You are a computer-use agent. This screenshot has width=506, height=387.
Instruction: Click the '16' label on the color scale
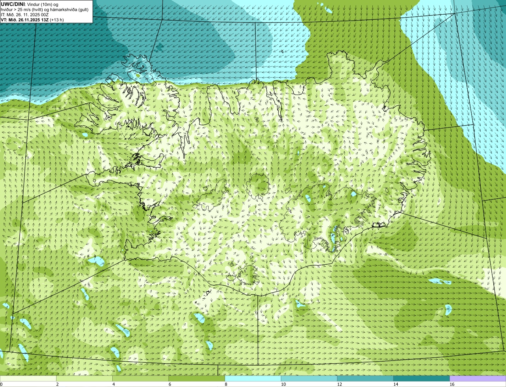tap(452, 384)
